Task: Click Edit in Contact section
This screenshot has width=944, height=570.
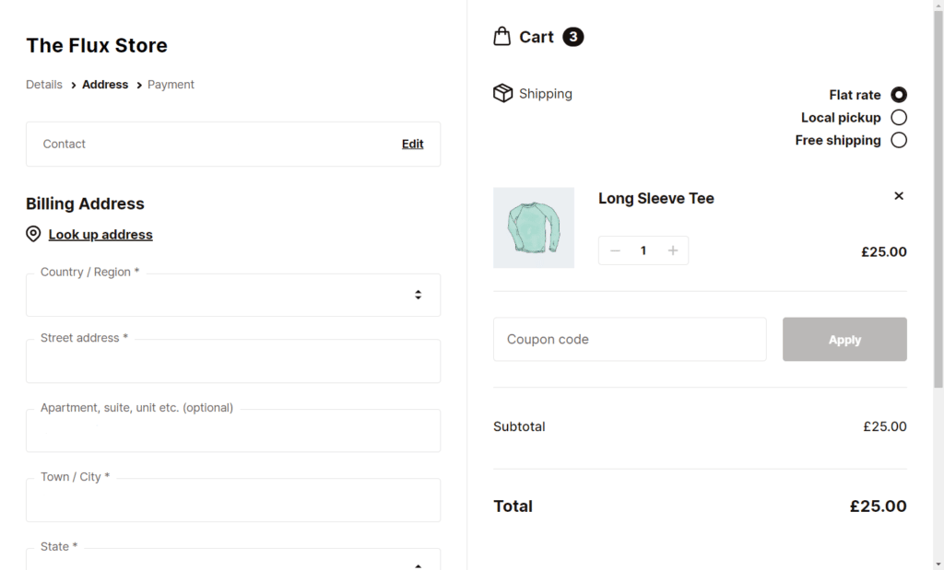Action: point(412,144)
